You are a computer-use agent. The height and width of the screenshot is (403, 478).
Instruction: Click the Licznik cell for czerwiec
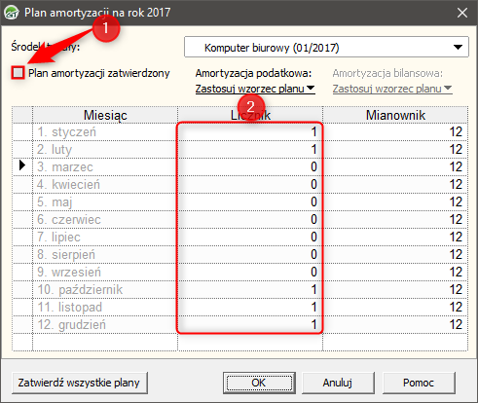pyautogui.click(x=250, y=219)
